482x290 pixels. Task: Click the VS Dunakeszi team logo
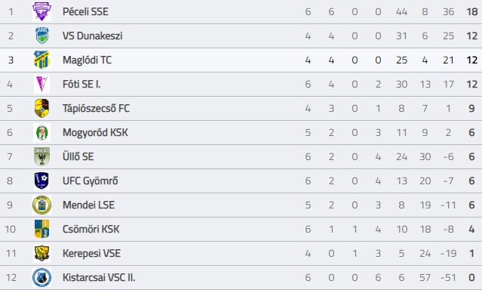pos(41,35)
